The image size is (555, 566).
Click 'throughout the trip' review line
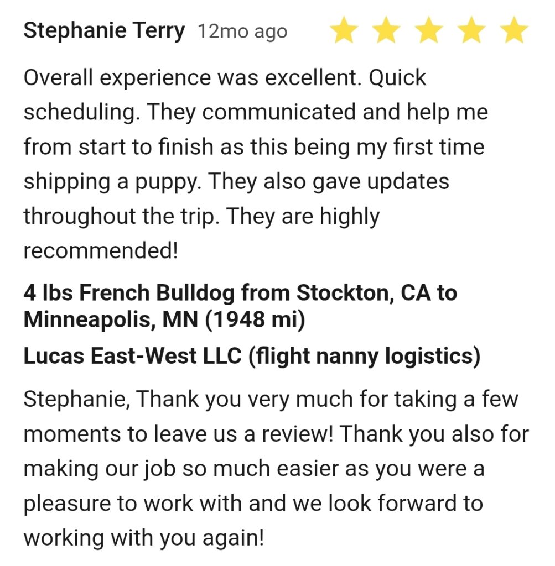(x=121, y=216)
